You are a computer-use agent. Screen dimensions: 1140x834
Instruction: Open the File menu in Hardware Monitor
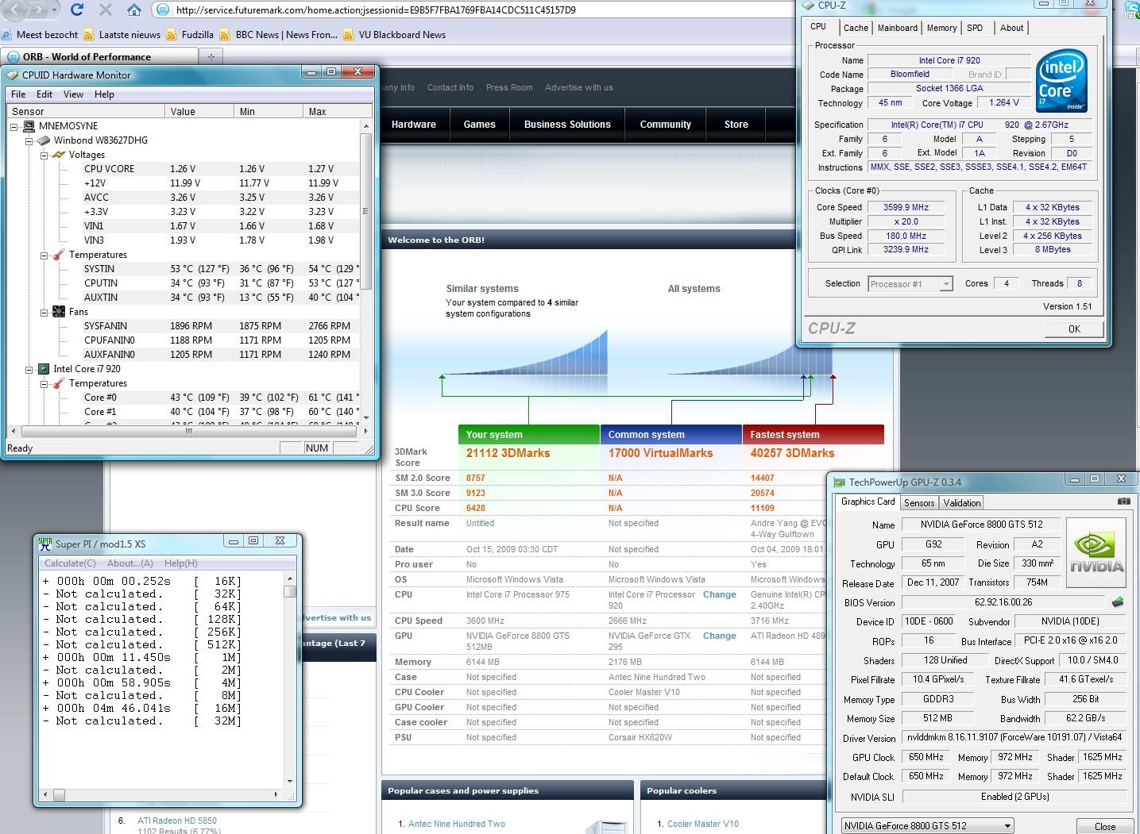click(18, 94)
